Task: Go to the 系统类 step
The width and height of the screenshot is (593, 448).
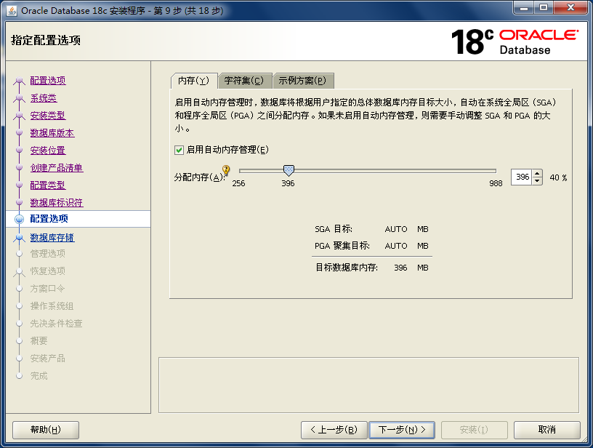Action: [44, 98]
